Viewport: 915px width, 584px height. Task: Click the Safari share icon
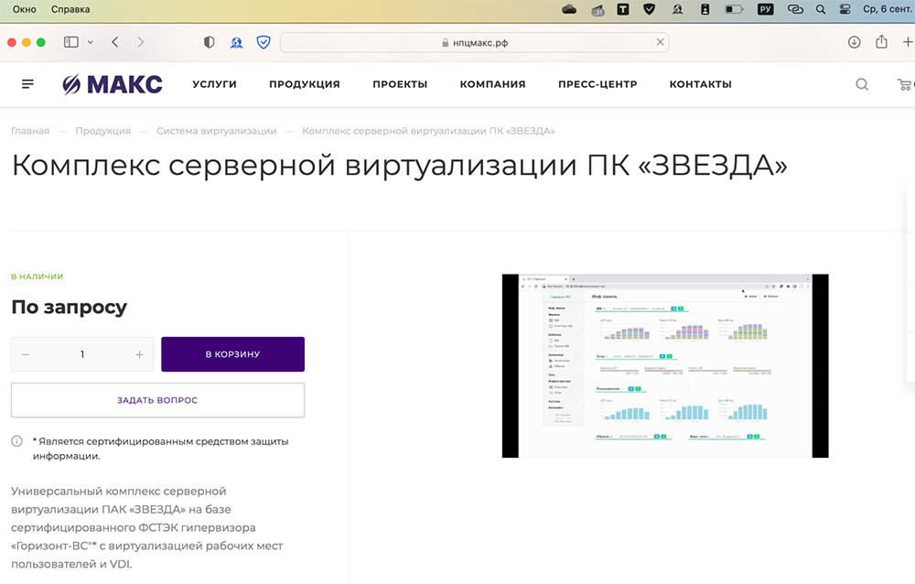pos(882,42)
